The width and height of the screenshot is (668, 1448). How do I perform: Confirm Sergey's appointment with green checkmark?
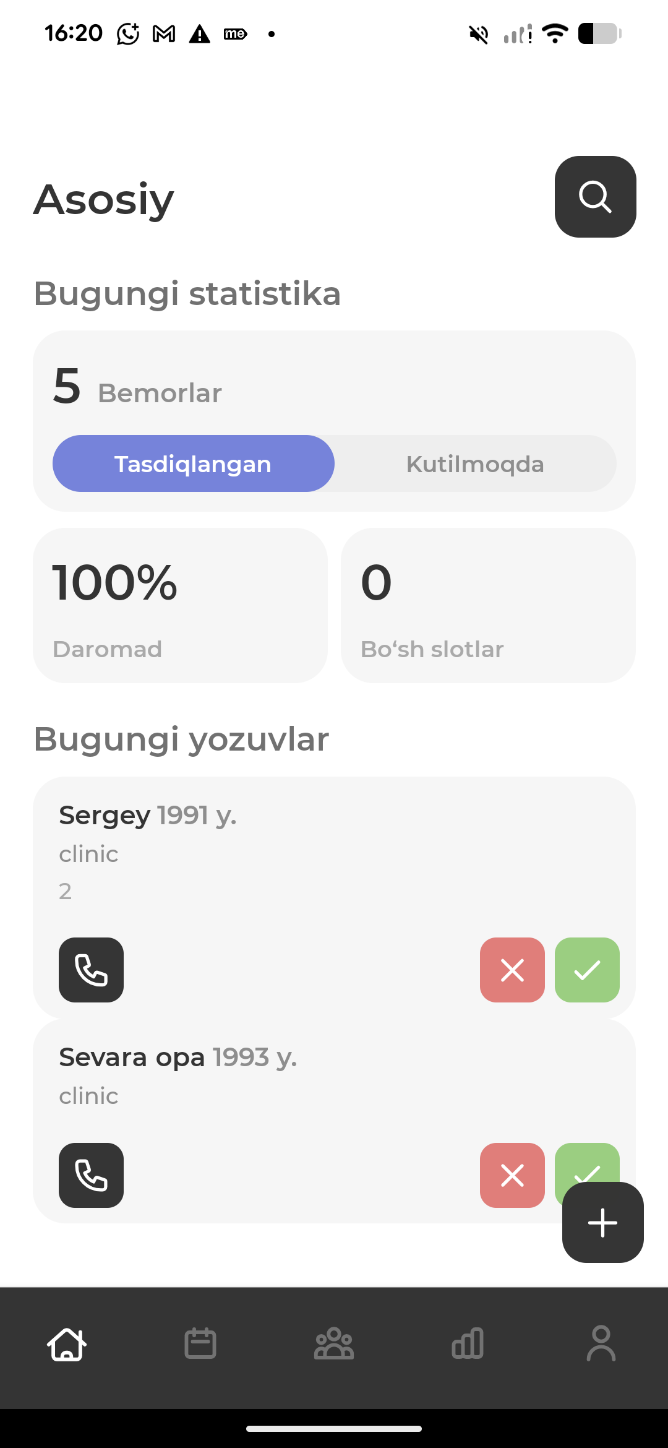[x=587, y=970]
